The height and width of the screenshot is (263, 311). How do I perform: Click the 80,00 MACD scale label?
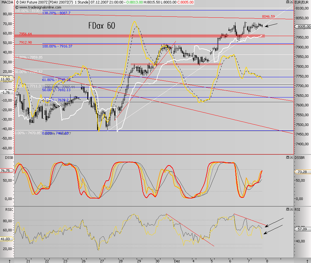[8, 14]
